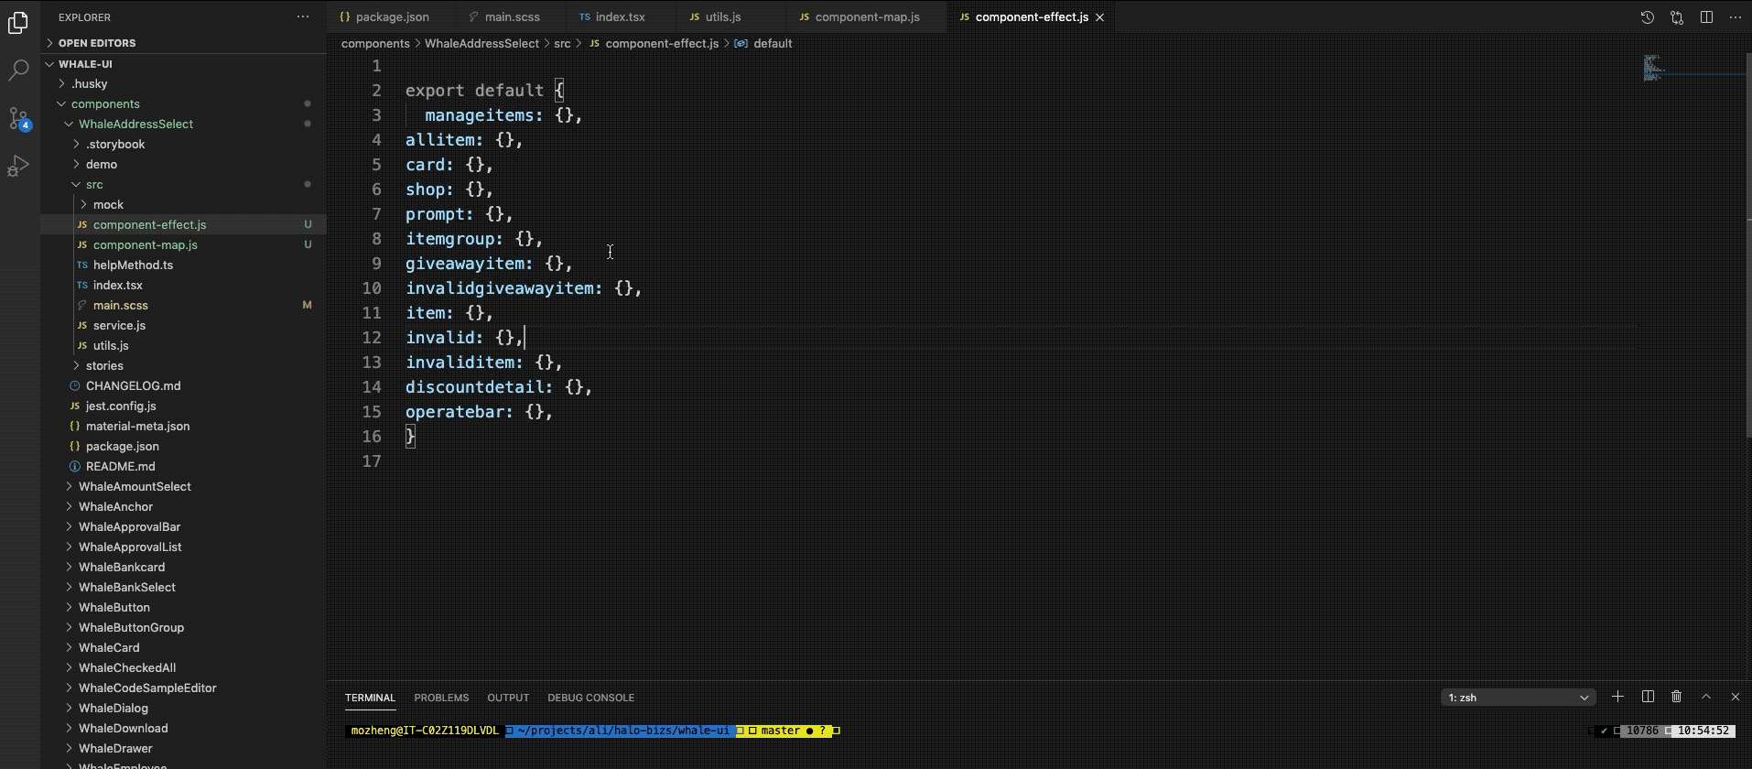Split the terminal pane
Screen dimensions: 1752x769
1648,697
